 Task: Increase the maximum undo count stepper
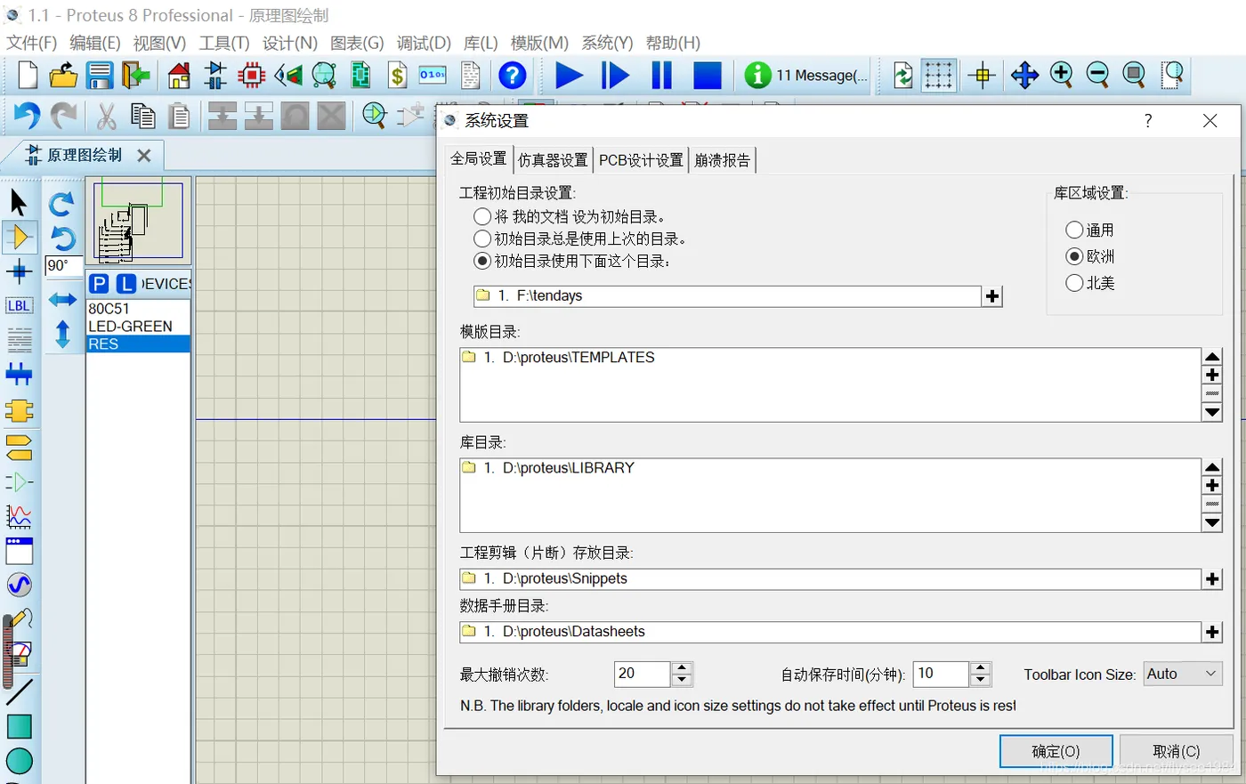point(682,667)
